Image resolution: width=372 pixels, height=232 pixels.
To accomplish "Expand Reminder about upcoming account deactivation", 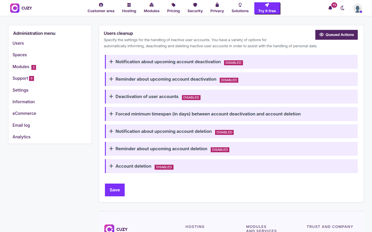I will click(x=231, y=79).
